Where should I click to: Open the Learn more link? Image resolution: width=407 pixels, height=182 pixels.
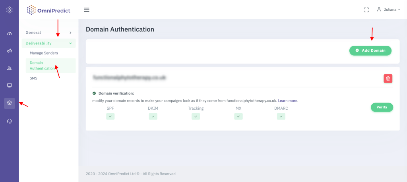[288, 101]
